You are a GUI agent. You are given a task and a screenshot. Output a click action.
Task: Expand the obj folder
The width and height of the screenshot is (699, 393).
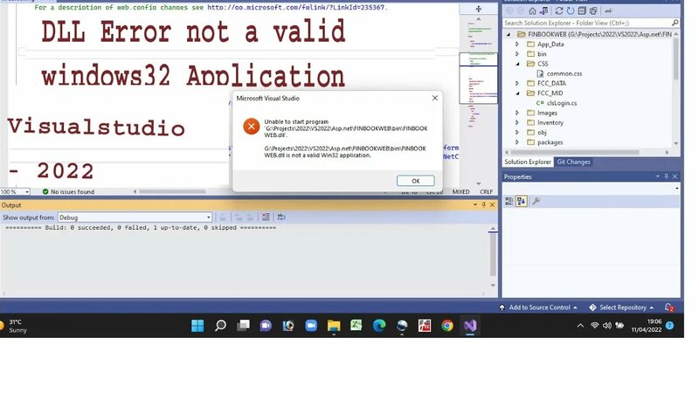[x=517, y=133]
